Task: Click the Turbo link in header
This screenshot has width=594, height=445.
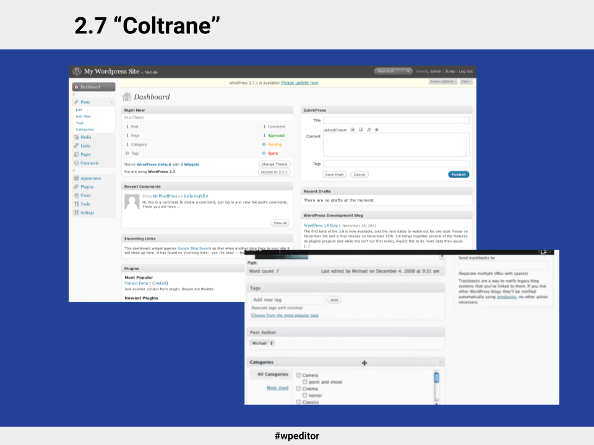Action: click(450, 71)
